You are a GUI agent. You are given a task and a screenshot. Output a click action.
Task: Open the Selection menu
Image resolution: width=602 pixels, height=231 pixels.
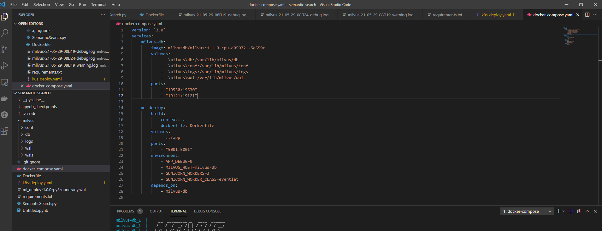coord(42,4)
